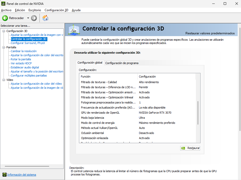241x180 pixels.
Task: Open the Ayuda menu
Action: tap(76, 10)
